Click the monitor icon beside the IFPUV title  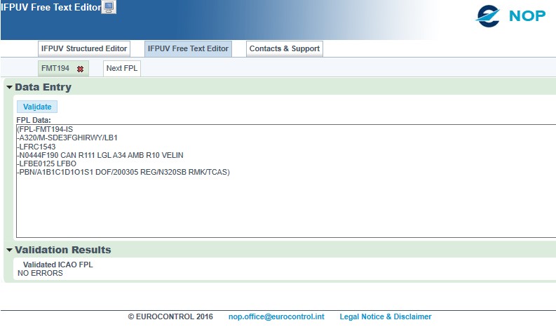109,7
